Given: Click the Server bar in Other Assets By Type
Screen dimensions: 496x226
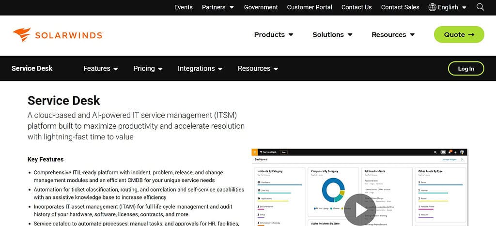Looking at the screenshot, I should click(x=440, y=185).
